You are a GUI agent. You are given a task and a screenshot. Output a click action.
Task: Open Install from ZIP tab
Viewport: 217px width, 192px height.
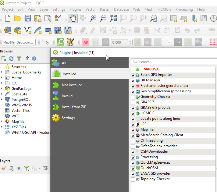click(90, 107)
